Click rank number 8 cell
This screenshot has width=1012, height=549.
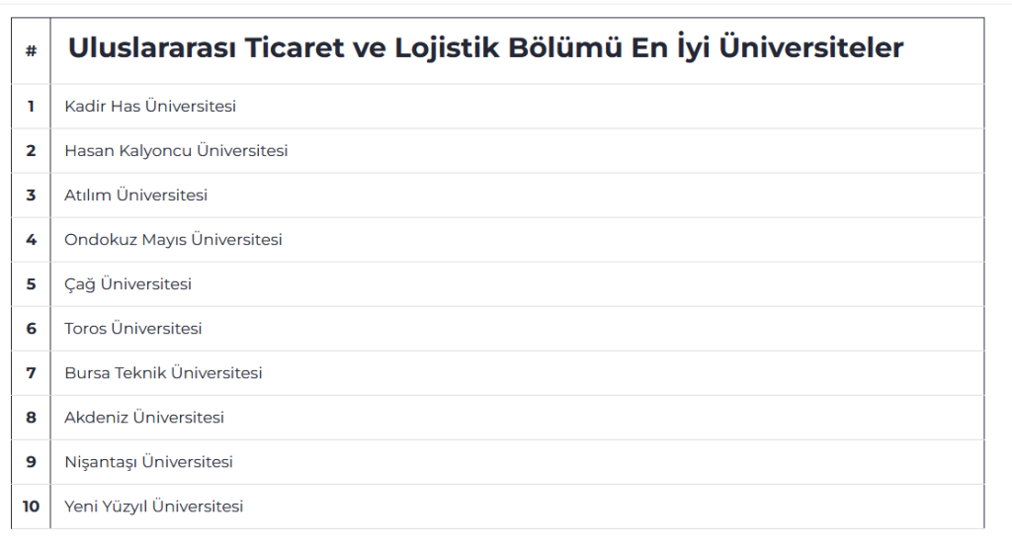coord(31,418)
